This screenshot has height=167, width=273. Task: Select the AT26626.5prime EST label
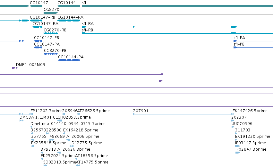pos(93,111)
